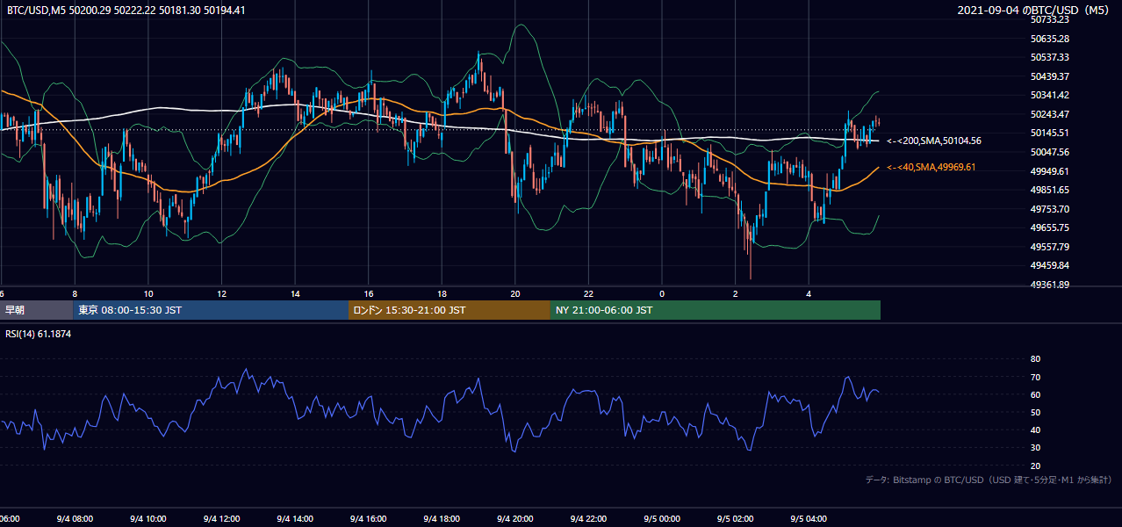The height and width of the screenshot is (527, 1122).
Task: Select the 40 SMA label 49969.61
Action: pos(931,167)
